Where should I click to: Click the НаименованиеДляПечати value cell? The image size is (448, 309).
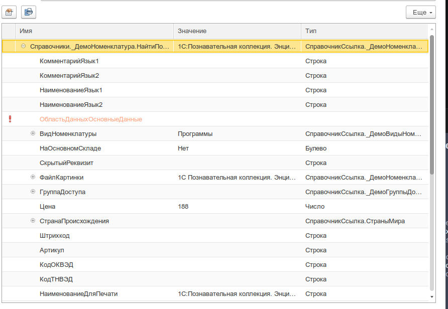pos(237,294)
